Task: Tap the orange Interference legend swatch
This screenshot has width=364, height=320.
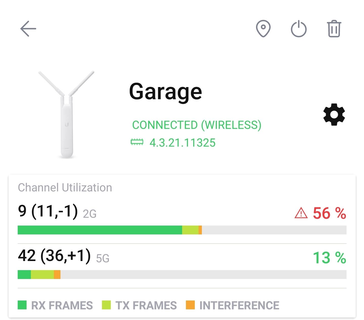Action: 190,305
